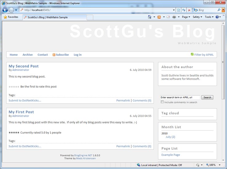Expand the address bar URL history dropdown
Image resolution: width=227 pixels, height=169 pixels.
click(174, 10)
